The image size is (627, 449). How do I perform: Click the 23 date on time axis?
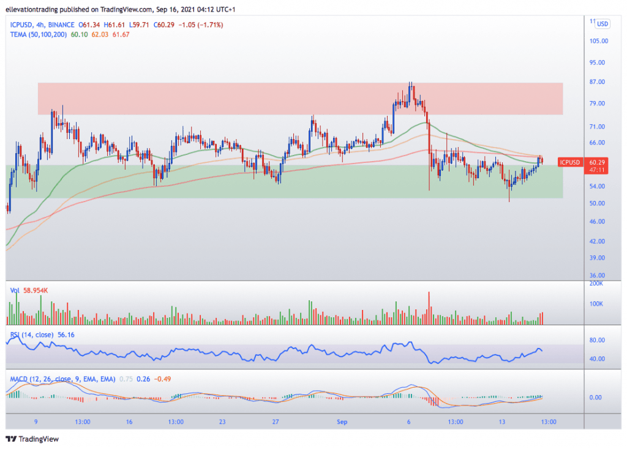[x=222, y=422]
